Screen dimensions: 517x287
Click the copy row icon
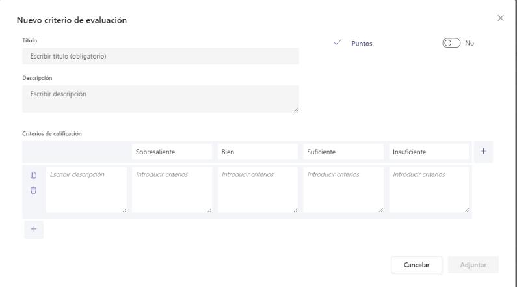click(x=33, y=175)
